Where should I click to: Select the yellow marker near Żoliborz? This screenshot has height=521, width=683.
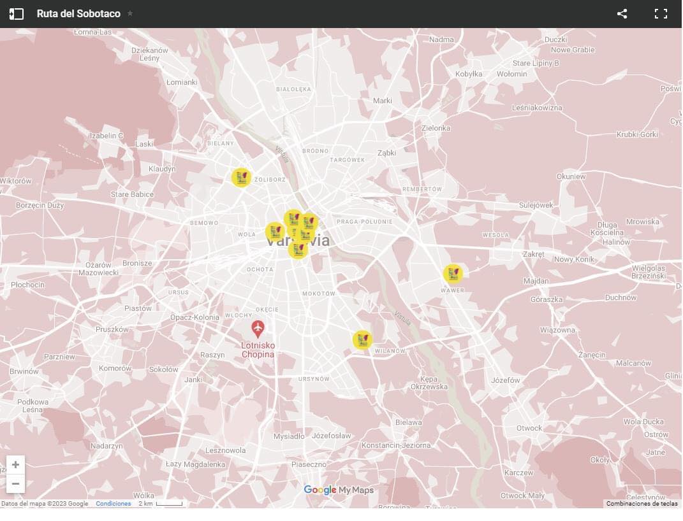[241, 178]
